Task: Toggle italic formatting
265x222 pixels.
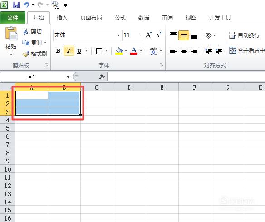Action: [x=69, y=50]
